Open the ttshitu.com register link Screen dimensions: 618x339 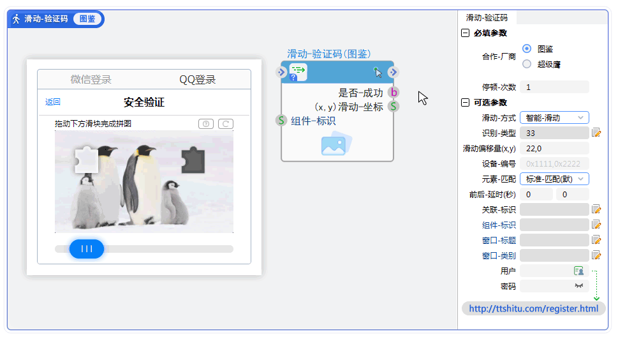coord(533,308)
